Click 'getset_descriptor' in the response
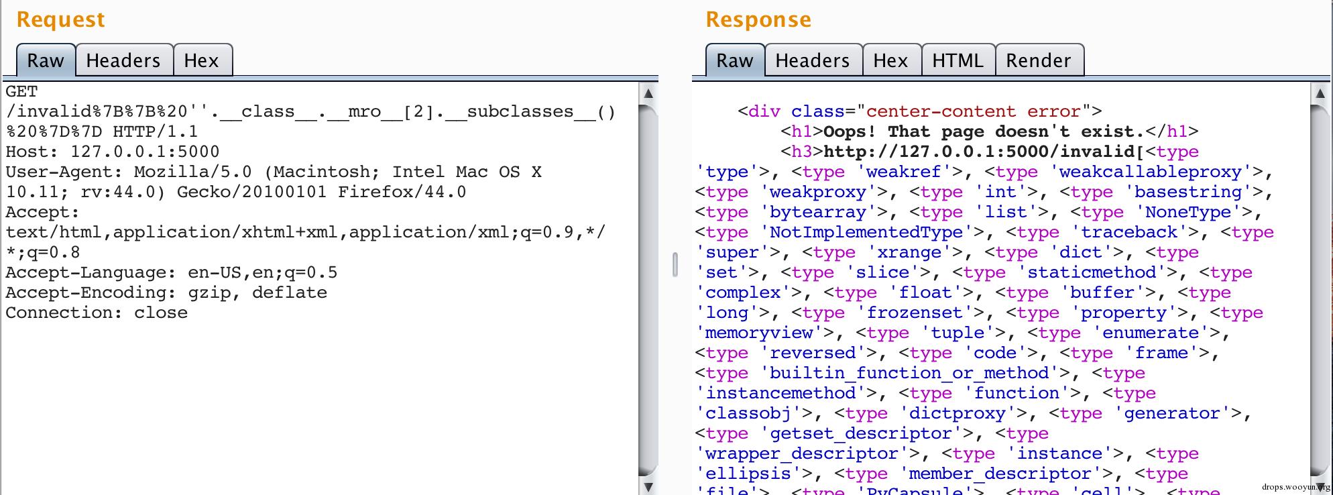This screenshot has width=1333, height=495. [x=860, y=433]
